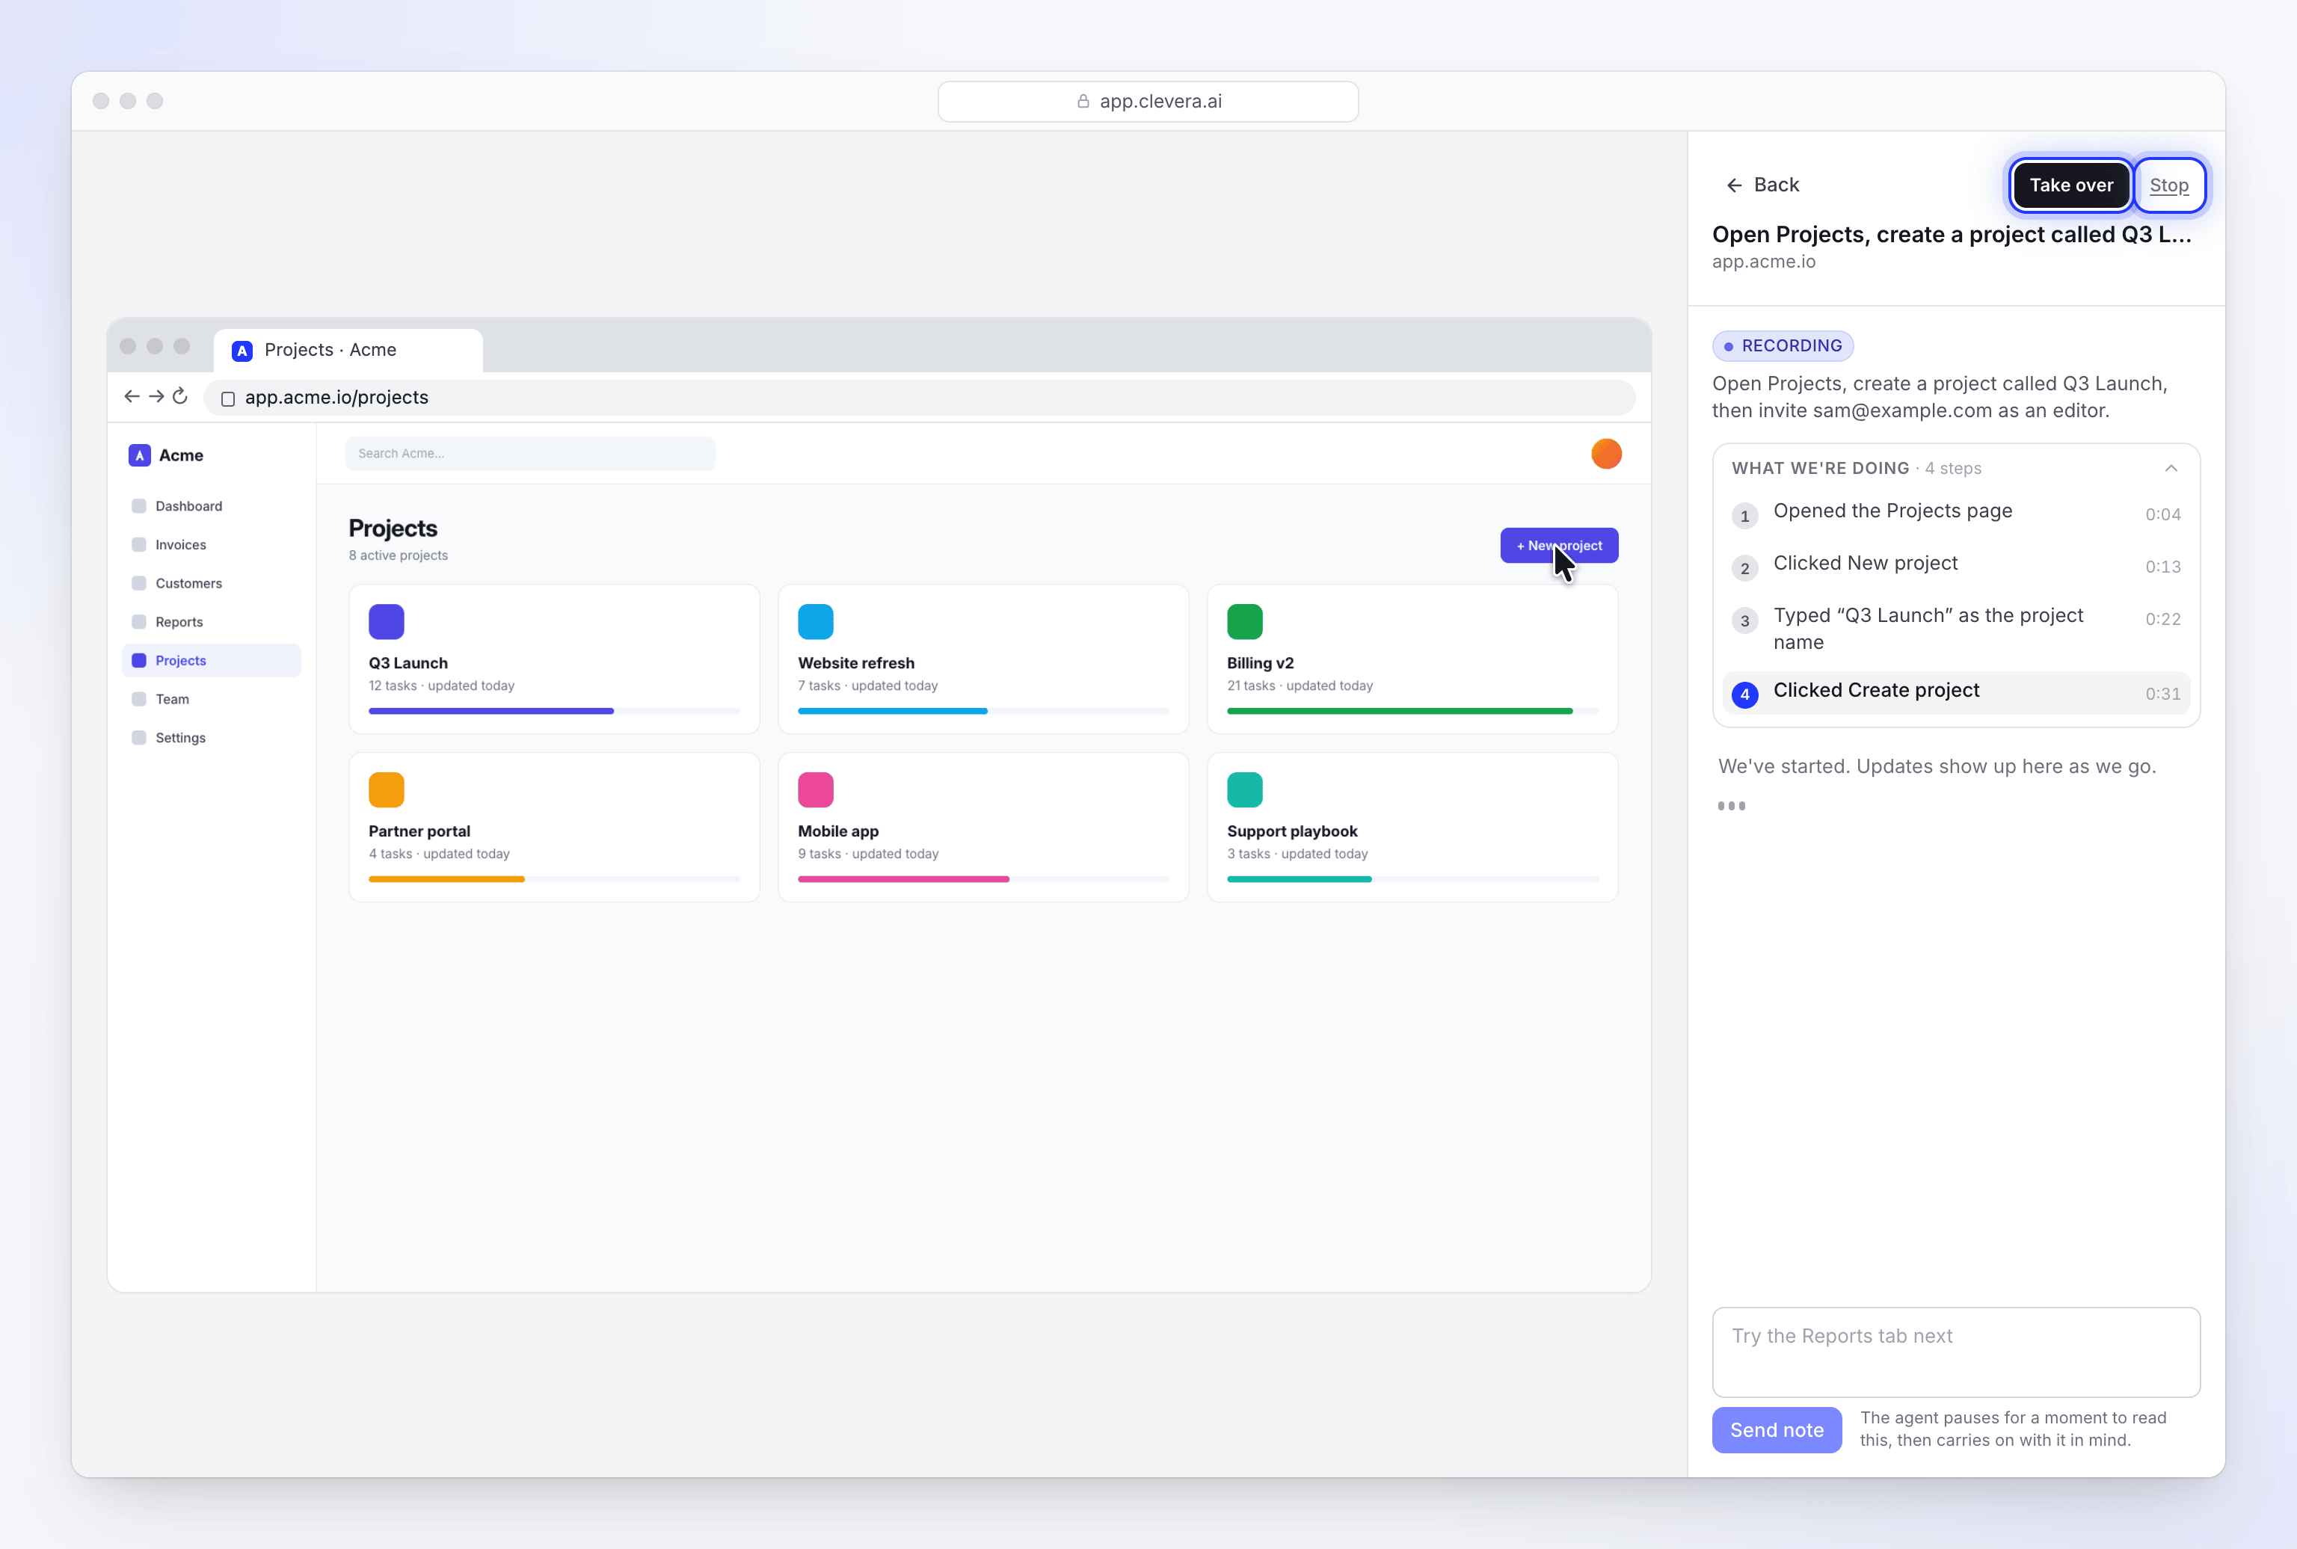Viewport: 2297px width, 1549px height.
Task: Click the Mobile app project title
Action: (x=837, y=831)
